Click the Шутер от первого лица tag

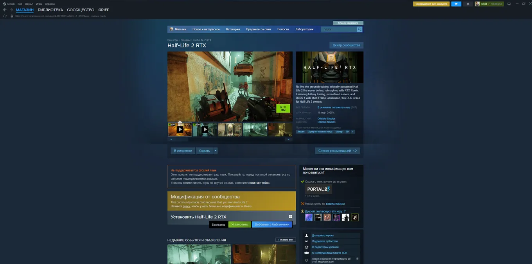tap(320, 132)
